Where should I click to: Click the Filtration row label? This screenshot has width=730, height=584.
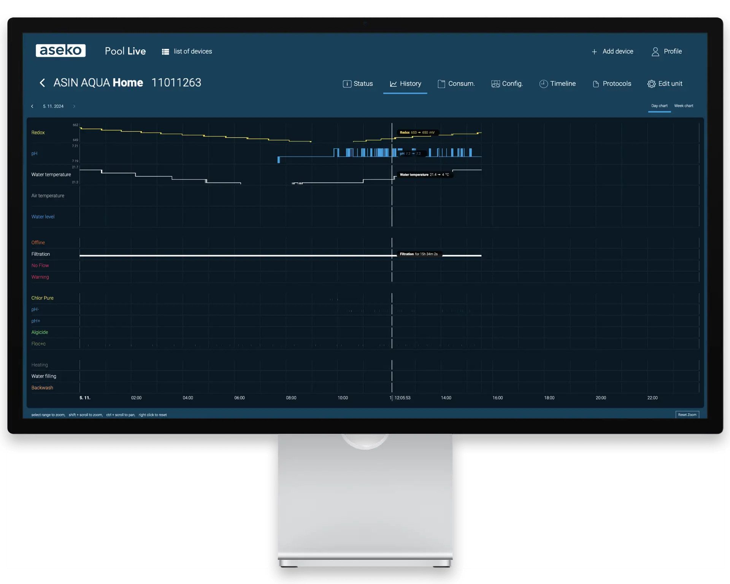click(x=40, y=254)
